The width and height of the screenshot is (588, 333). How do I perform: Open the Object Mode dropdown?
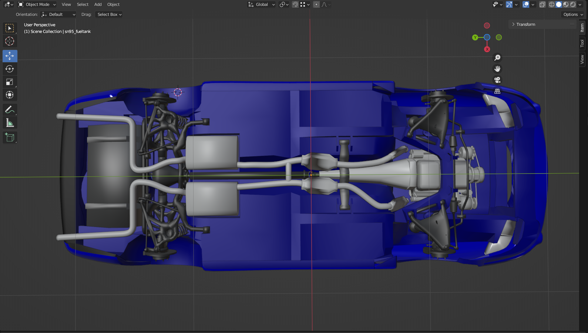(37, 4)
